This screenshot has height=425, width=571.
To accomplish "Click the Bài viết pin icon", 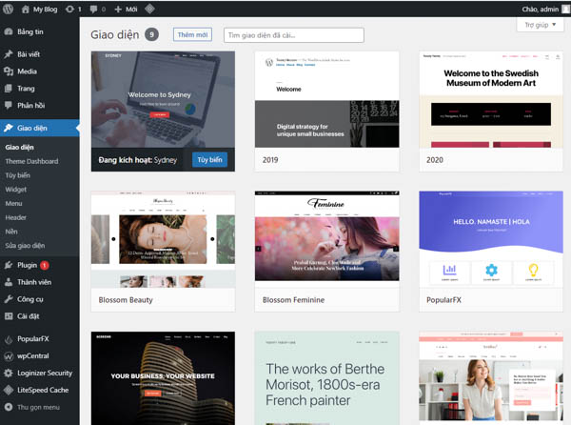I will (9, 54).
